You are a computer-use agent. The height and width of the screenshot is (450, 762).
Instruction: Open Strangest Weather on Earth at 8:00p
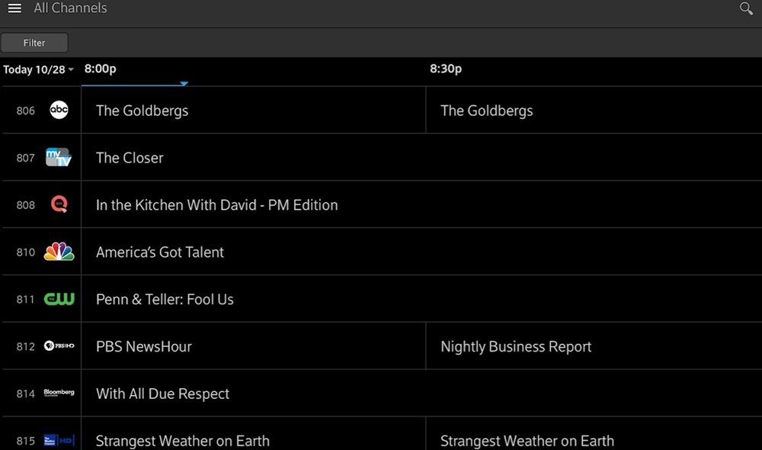[253, 434]
